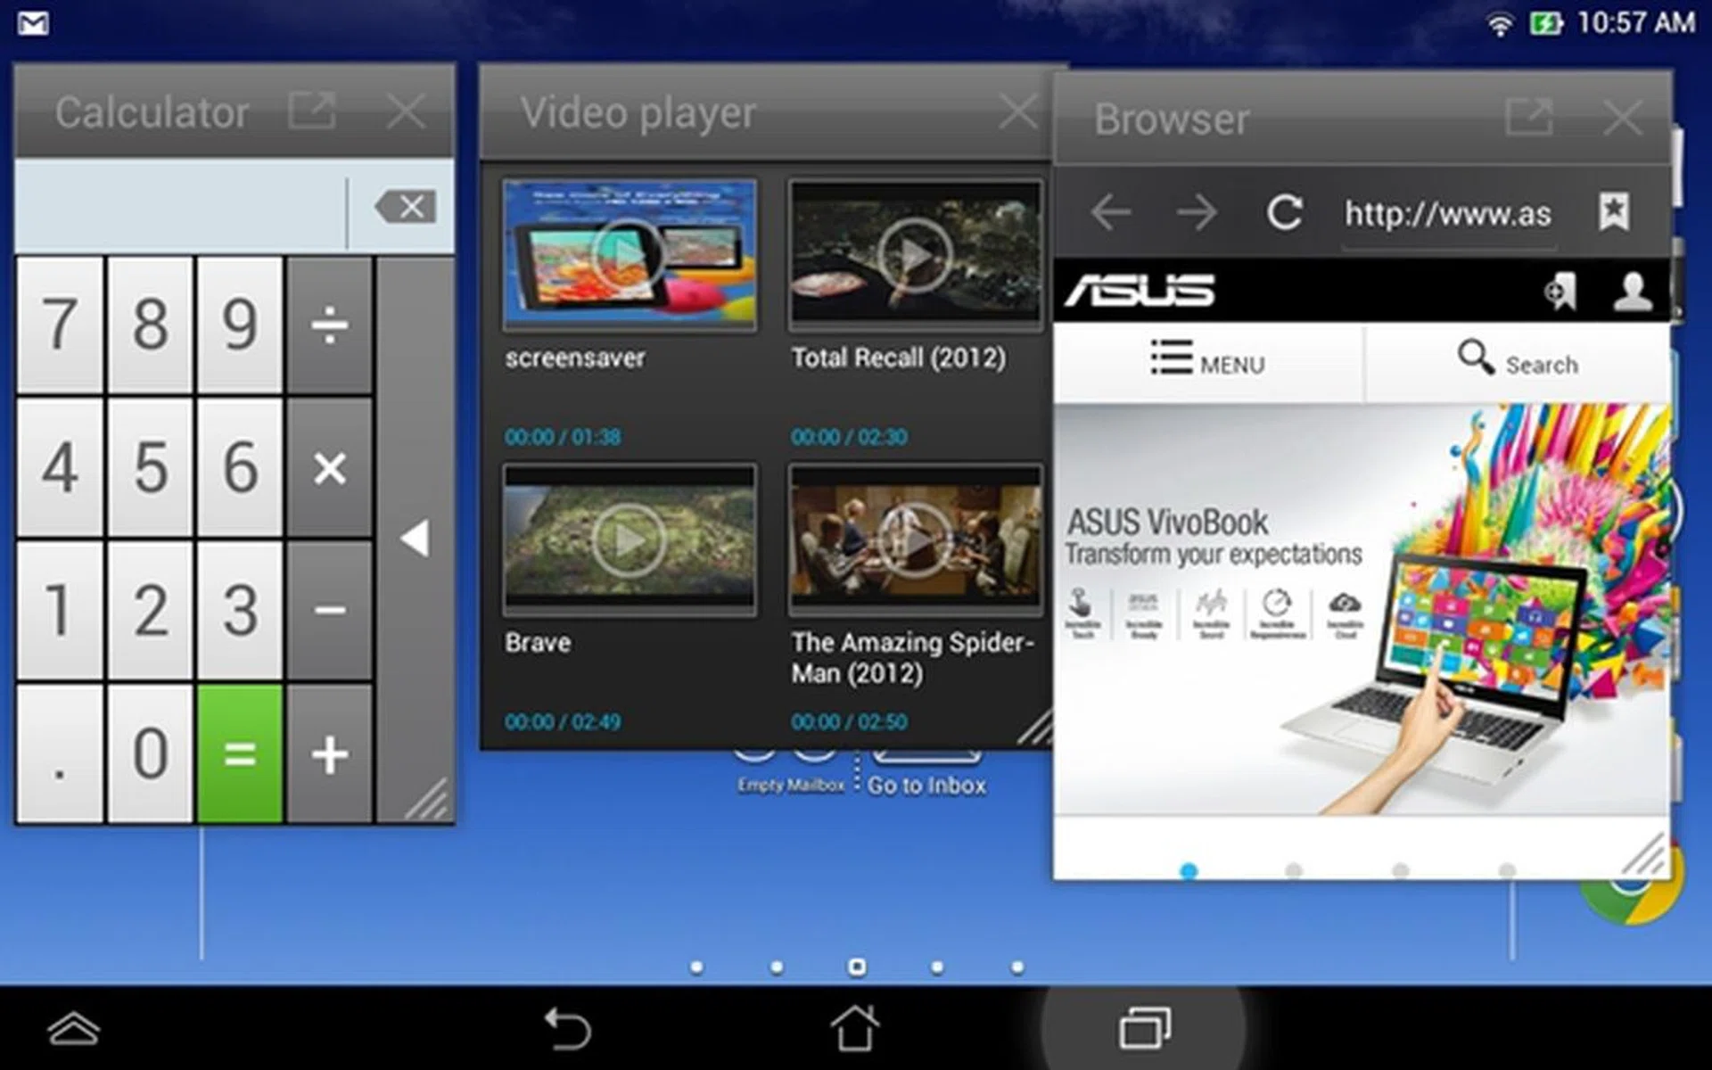Tap Android home navigation icon

[x=854, y=1029]
